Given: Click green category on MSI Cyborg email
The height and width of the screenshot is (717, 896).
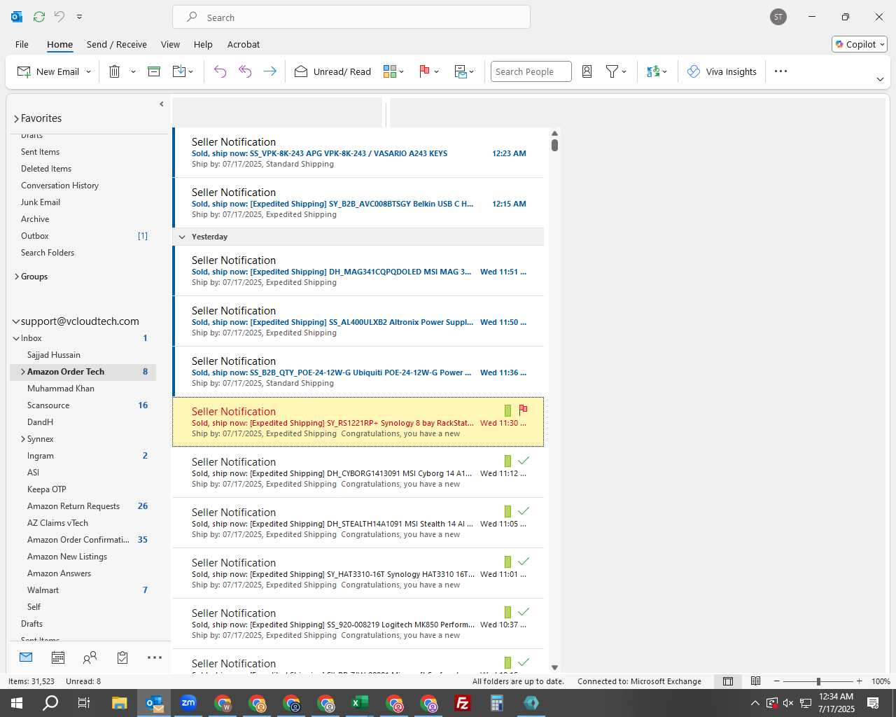Looking at the screenshot, I should click(x=507, y=461).
